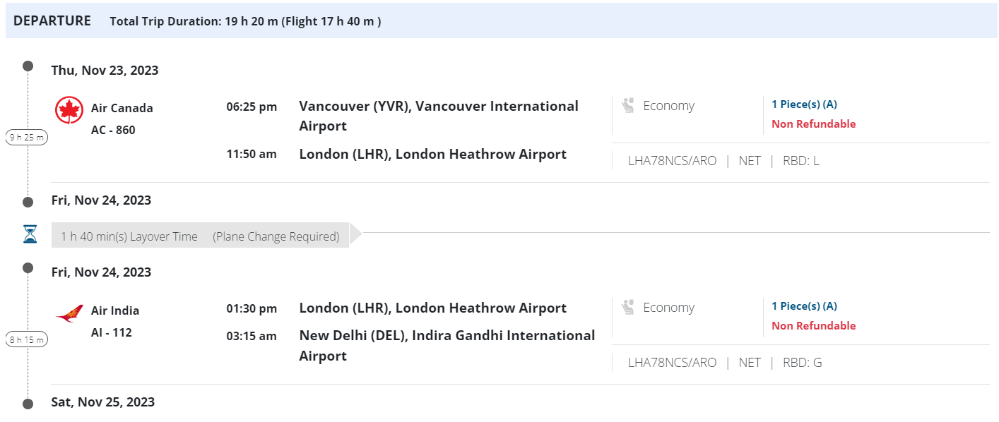Click the hourglass layover icon
Viewport: 999px width, 422px height.
pos(30,235)
